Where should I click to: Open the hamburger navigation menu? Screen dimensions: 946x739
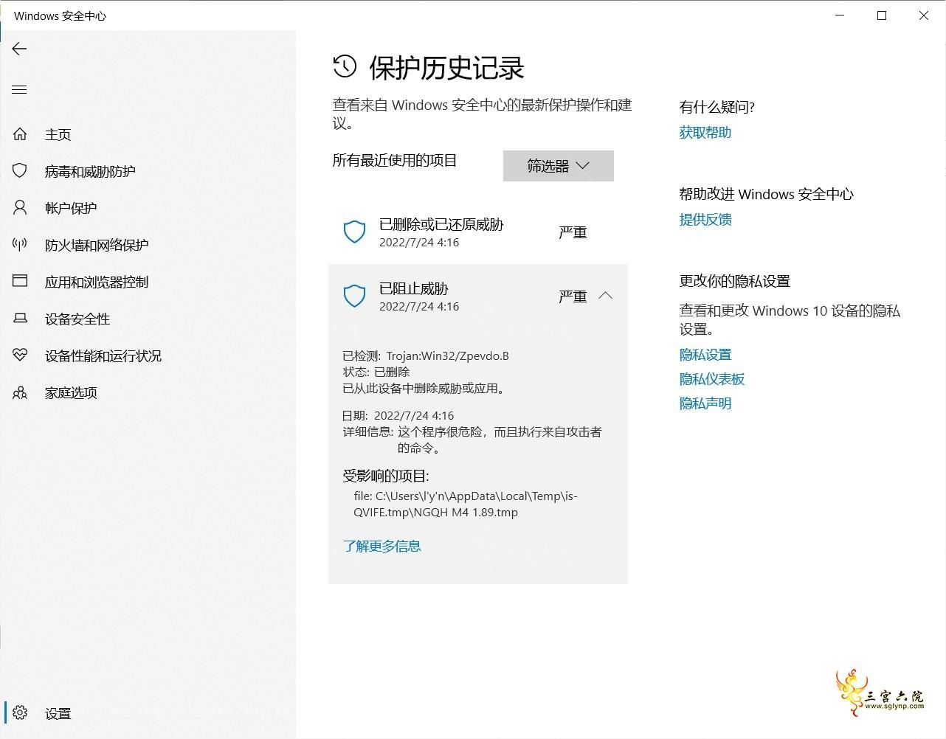(20, 90)
